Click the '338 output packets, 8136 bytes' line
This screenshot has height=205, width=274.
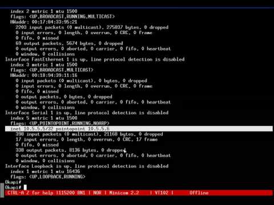[71, 150]
